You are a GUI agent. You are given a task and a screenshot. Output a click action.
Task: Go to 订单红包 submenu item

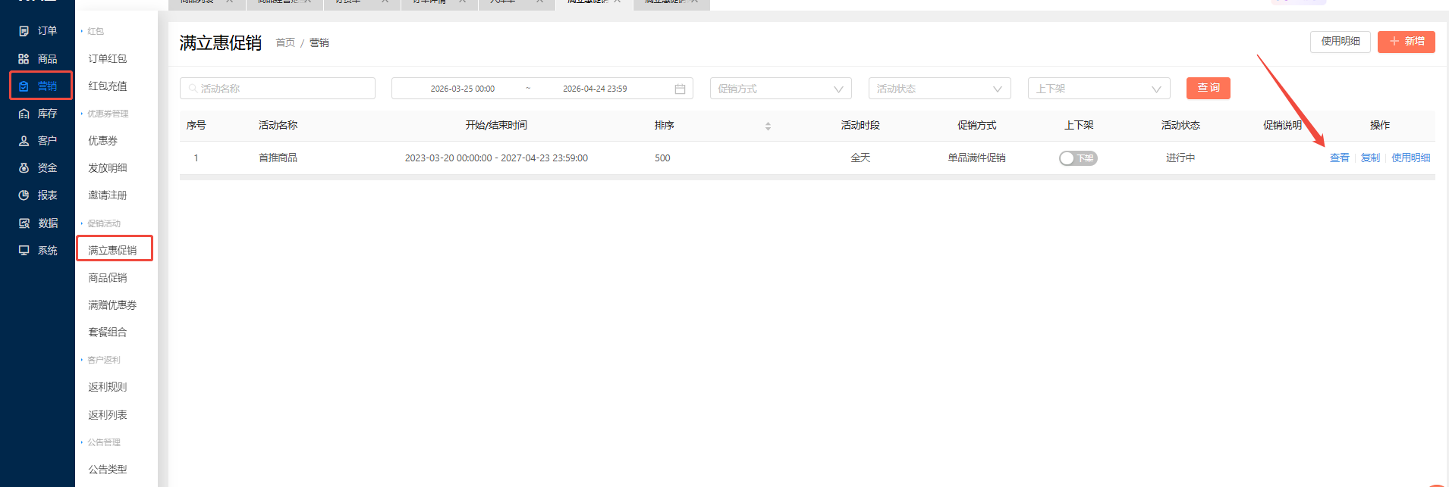point(108,58)
